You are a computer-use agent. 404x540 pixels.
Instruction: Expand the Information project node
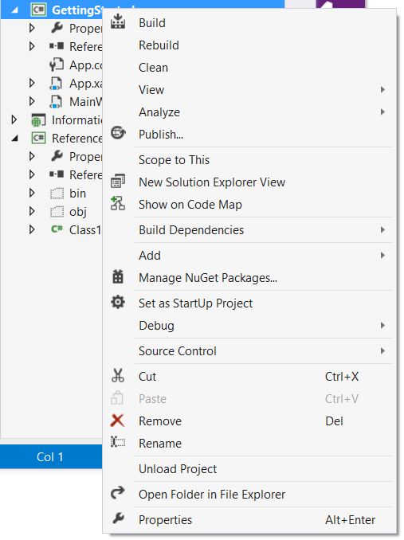[x=14, y=119]
